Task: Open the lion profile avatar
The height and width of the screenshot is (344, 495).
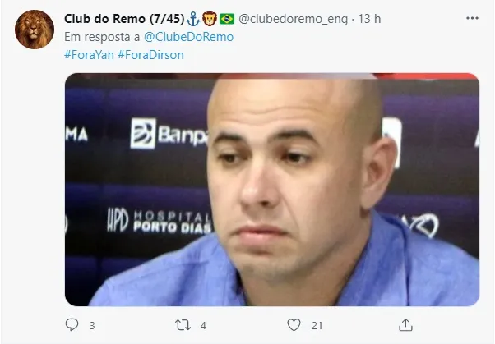Action: [x=35, y=30]
